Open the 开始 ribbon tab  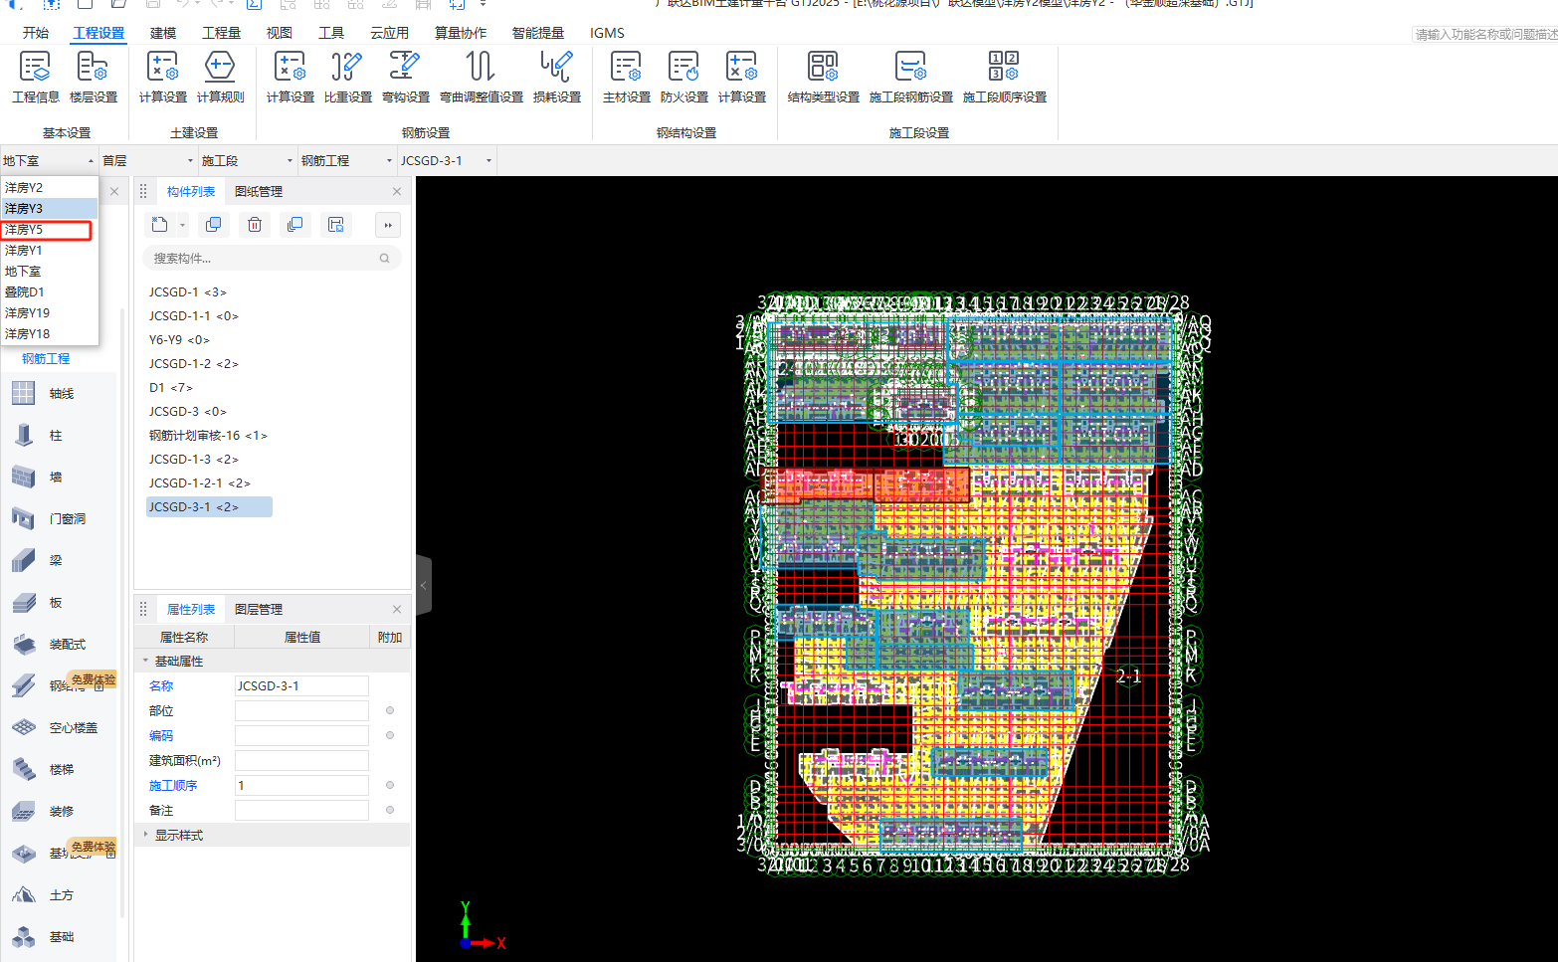[x=36, y=33]
